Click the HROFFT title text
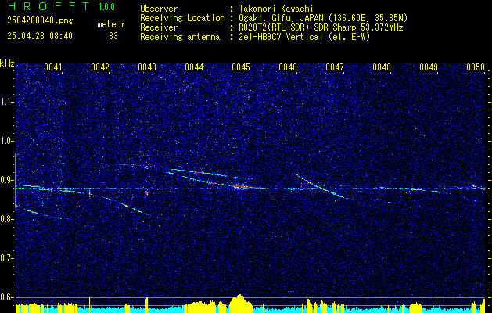This screenshot has width=492, height=313. pos(48,6)
